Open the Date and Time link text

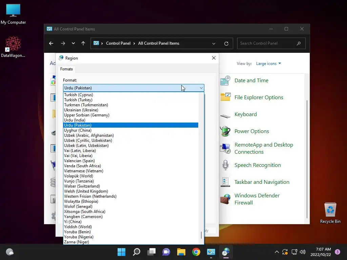tap(251, 81)
